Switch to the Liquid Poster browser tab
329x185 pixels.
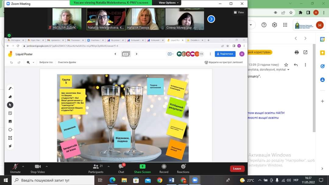[x=175, y=40]
